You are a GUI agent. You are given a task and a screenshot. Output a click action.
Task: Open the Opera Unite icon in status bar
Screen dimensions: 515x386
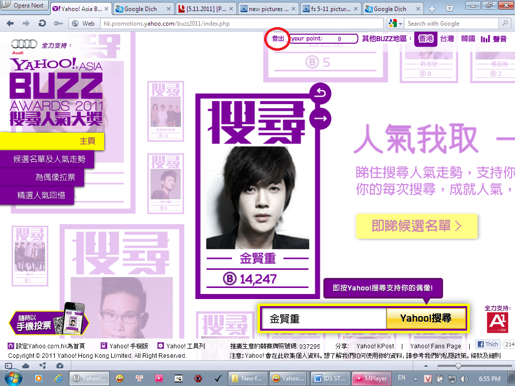click(x=43, y=366)
